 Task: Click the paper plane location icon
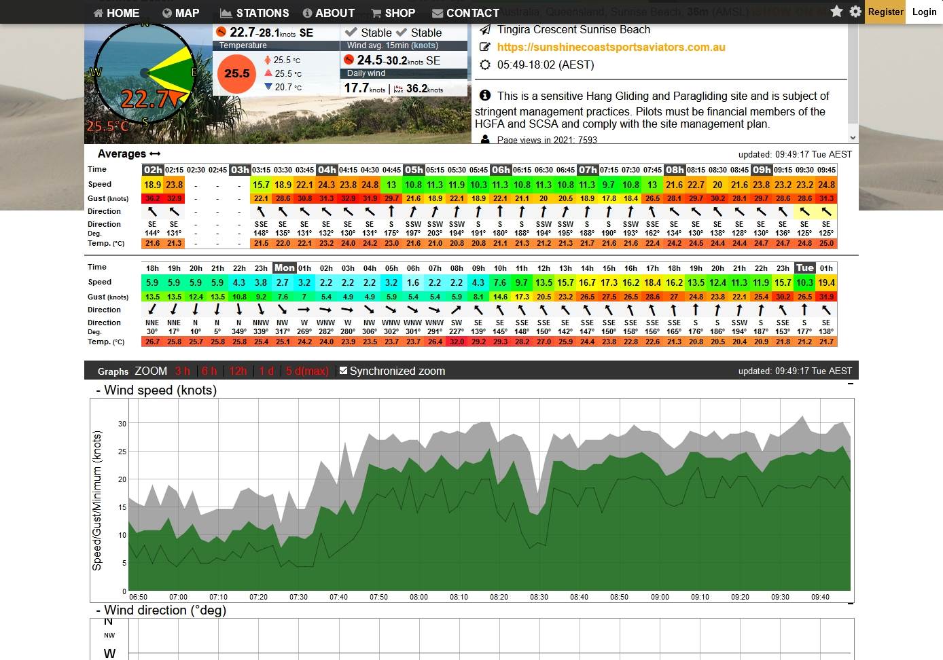485,30
